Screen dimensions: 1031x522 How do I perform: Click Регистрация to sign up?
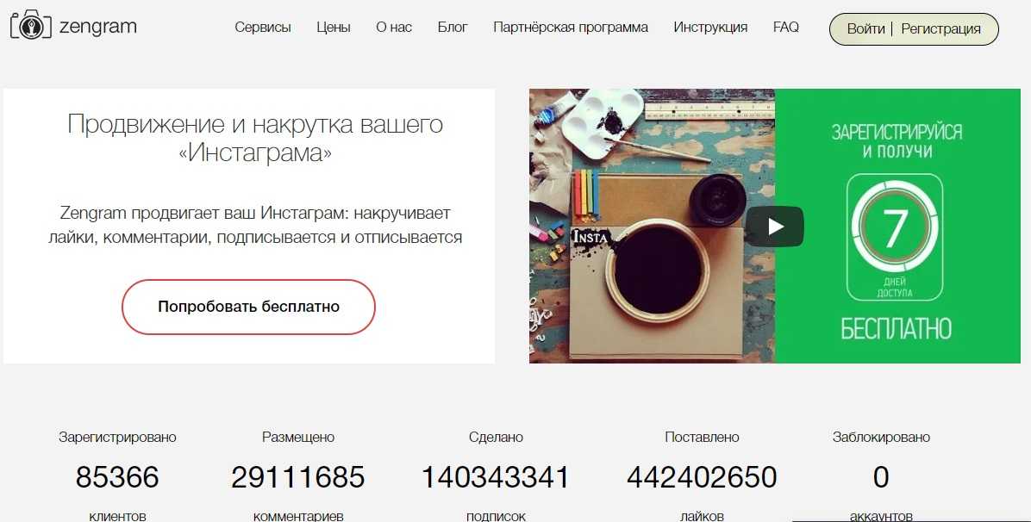point(941,29)
